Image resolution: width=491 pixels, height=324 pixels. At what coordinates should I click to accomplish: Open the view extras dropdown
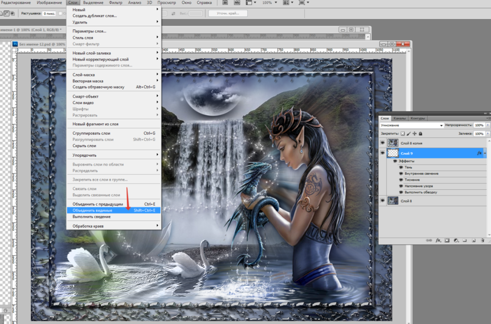(251, 3)
